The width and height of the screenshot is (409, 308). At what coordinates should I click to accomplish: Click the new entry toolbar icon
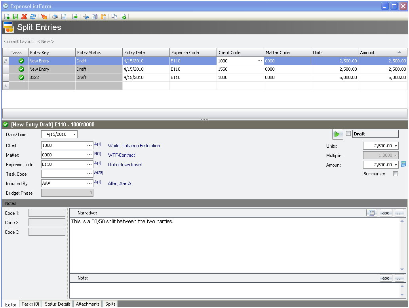click(x=7, y=17)
